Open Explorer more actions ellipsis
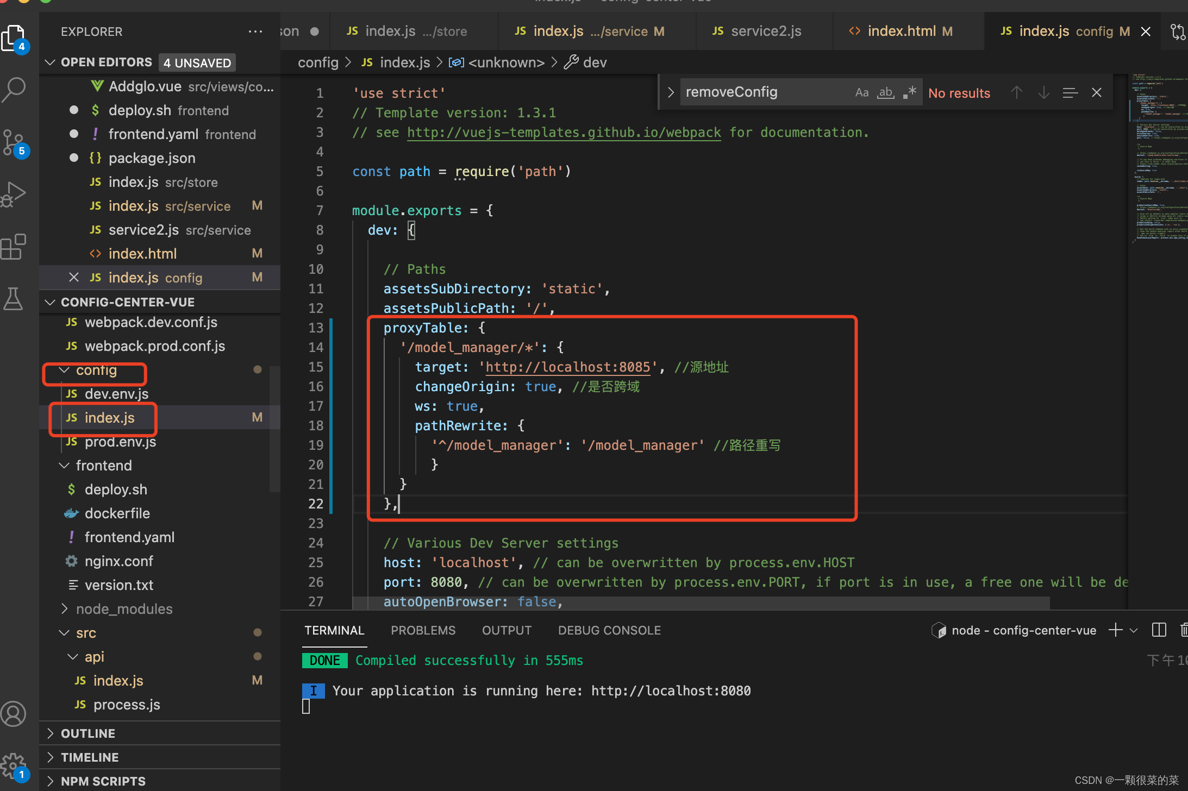This screenshot has width=1188, height=791. [x=255, y=32]
